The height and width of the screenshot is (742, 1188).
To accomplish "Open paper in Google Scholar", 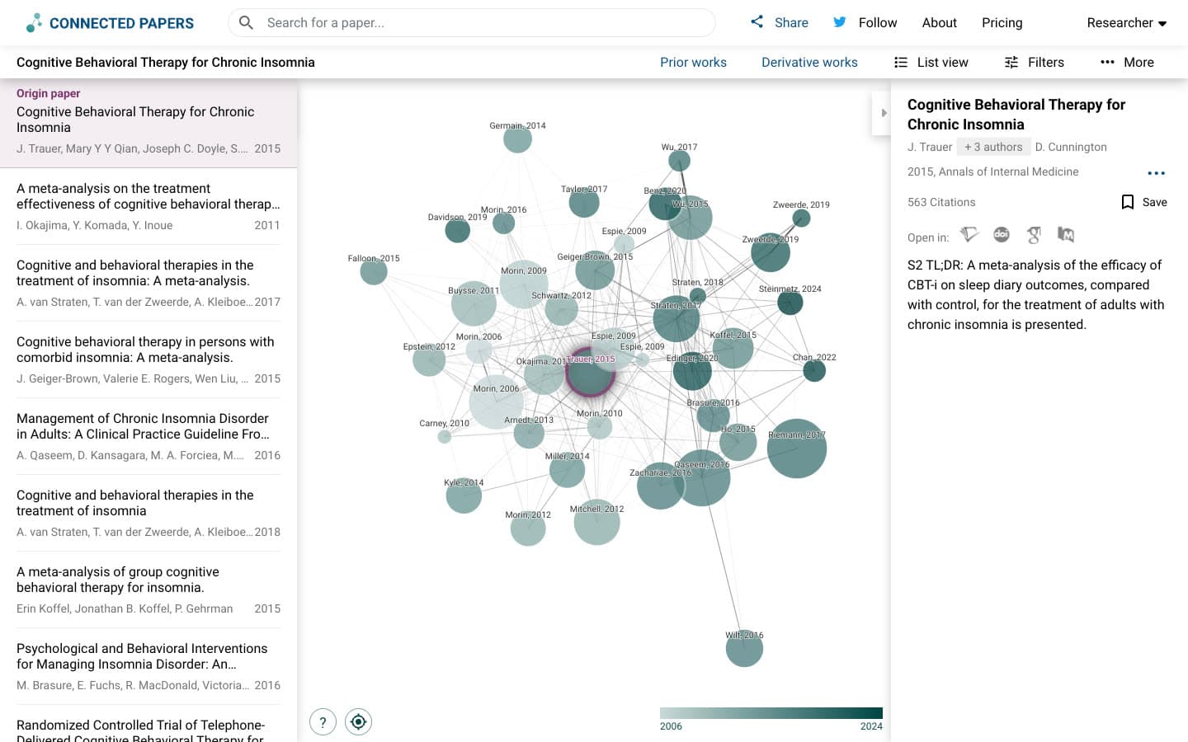I will 1034,235.
